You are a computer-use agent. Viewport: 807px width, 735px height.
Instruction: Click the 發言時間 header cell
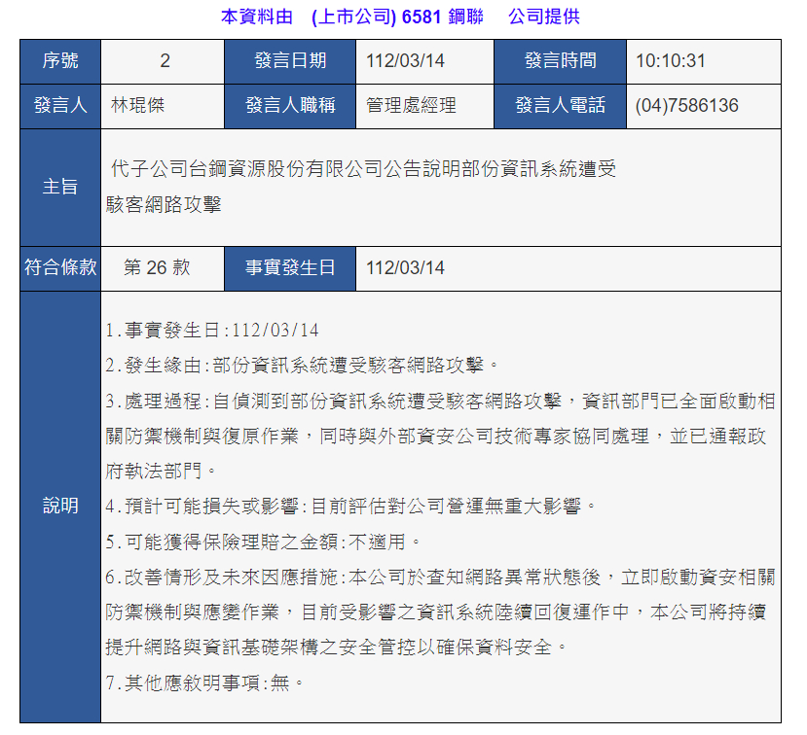560,61
